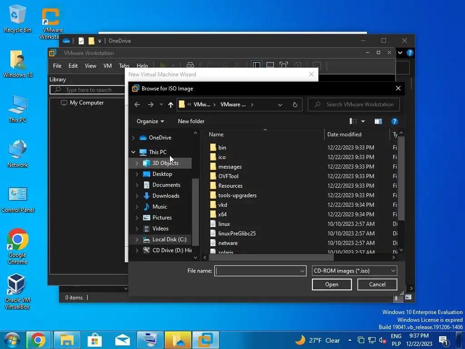
Task: Click the Start button on taskbar
Action: [x=12, y=340]
